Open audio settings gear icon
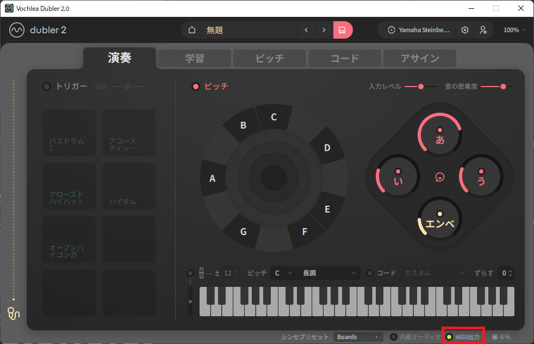Screen dimensions: 534x344 click(465, 30)
